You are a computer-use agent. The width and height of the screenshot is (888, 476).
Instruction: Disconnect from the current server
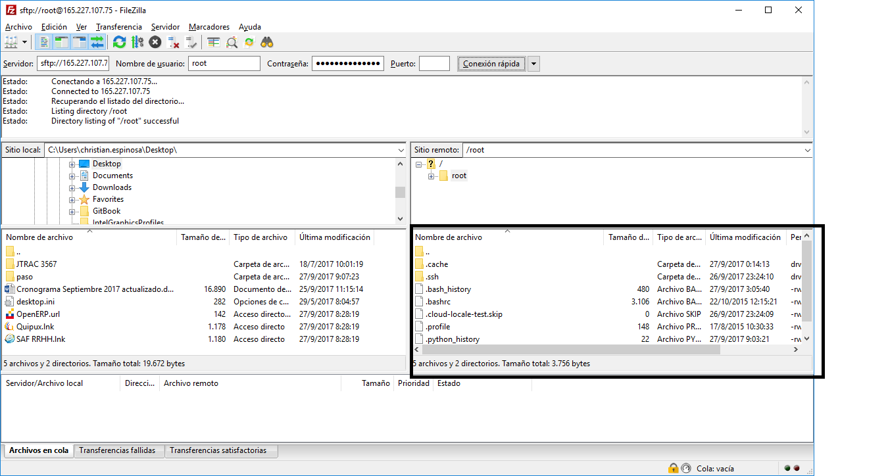coord(173,42)
